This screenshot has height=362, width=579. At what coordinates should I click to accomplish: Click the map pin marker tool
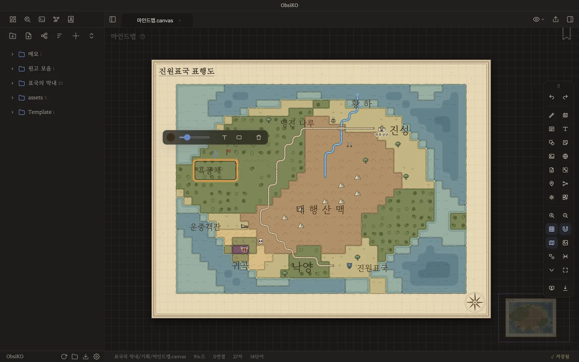tap(551, 184)
